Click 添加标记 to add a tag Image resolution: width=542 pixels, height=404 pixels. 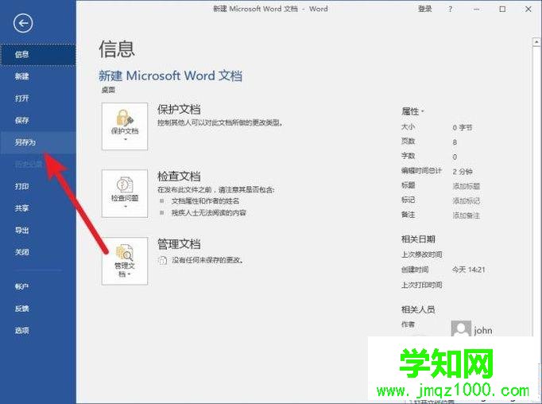tap(467, 201)
